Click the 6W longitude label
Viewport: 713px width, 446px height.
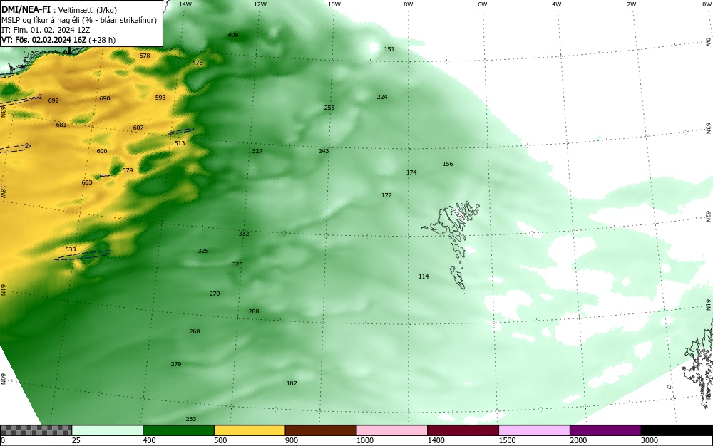483,4
